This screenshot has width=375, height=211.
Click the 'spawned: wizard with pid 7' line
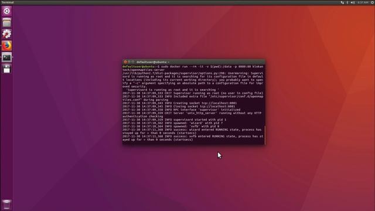click(173, 123)
